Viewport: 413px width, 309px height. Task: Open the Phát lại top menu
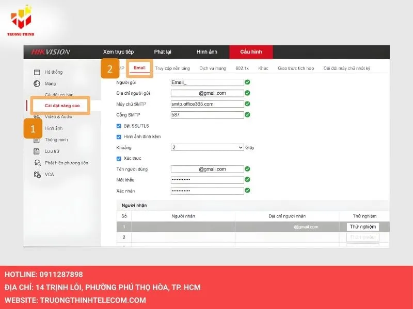(x=163, y=52)
